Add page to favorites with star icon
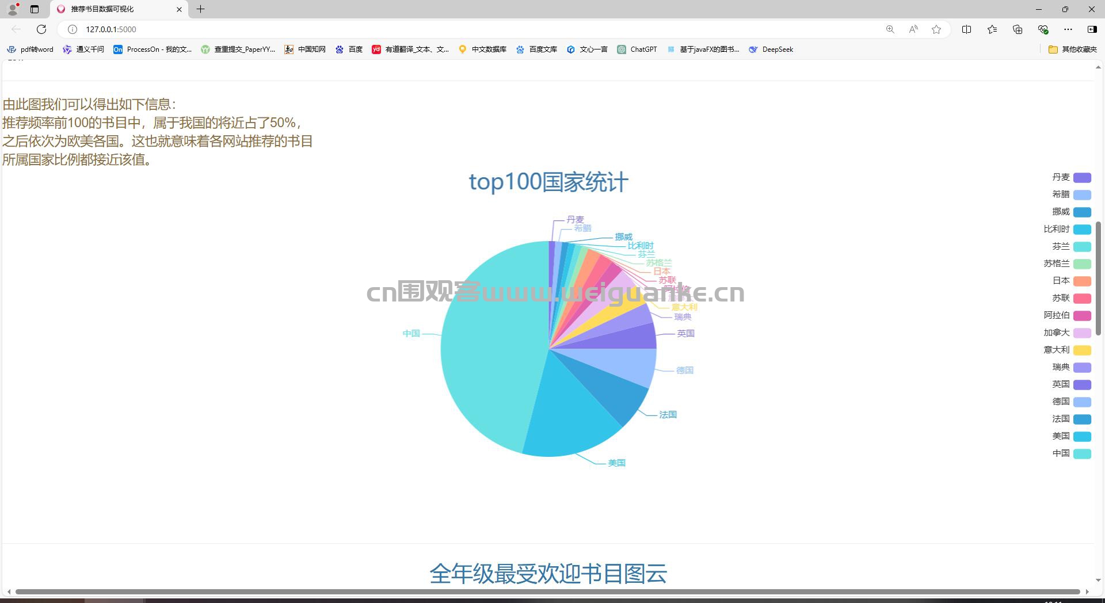The image size is (1105, 603). [936, 29]
